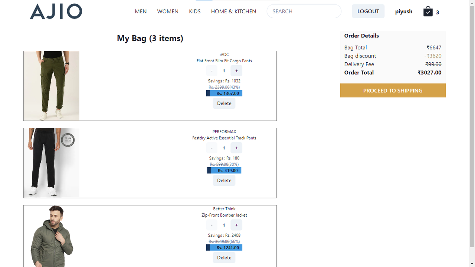Open the olive cargo pants product image
The height and width of the screenshot is (267, 475).
pos(52,86)
